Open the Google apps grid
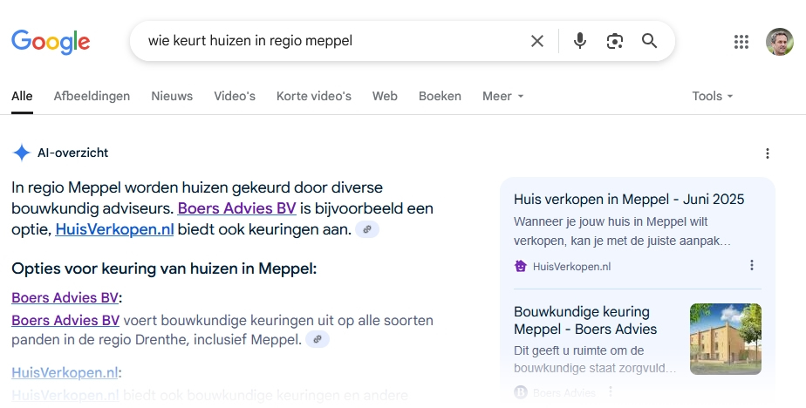This screenshot has height=408, width=806. 741,42
